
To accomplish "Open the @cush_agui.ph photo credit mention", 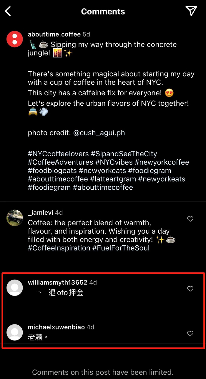I will [x=99, y=133].
